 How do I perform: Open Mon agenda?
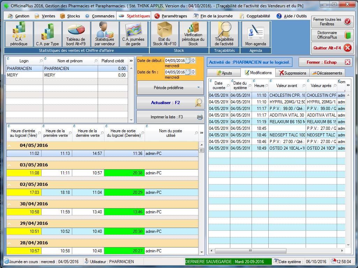pyautogui.click(x=255, y=34)
